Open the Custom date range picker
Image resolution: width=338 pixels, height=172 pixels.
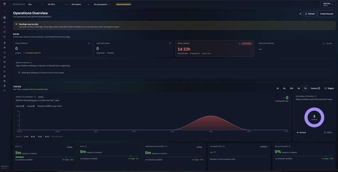315,89
